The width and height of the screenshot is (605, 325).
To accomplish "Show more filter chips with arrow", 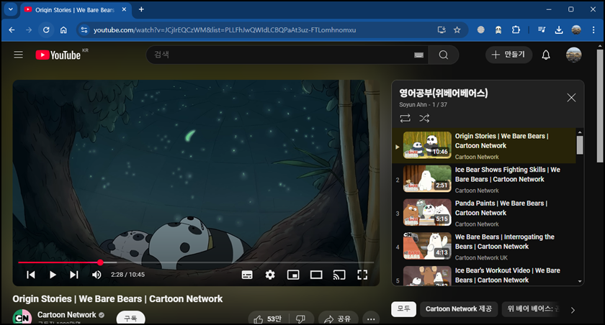I will tap(573, 310).
